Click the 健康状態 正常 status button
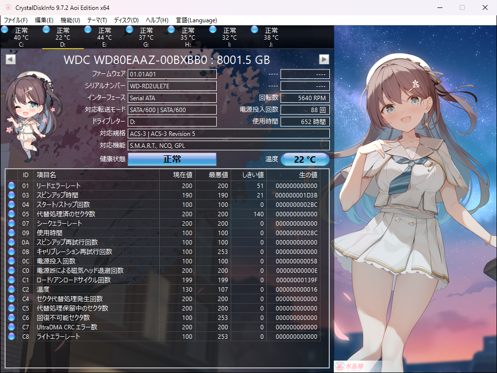The width and height of the screenshot is (497, 373). [172, 159]
